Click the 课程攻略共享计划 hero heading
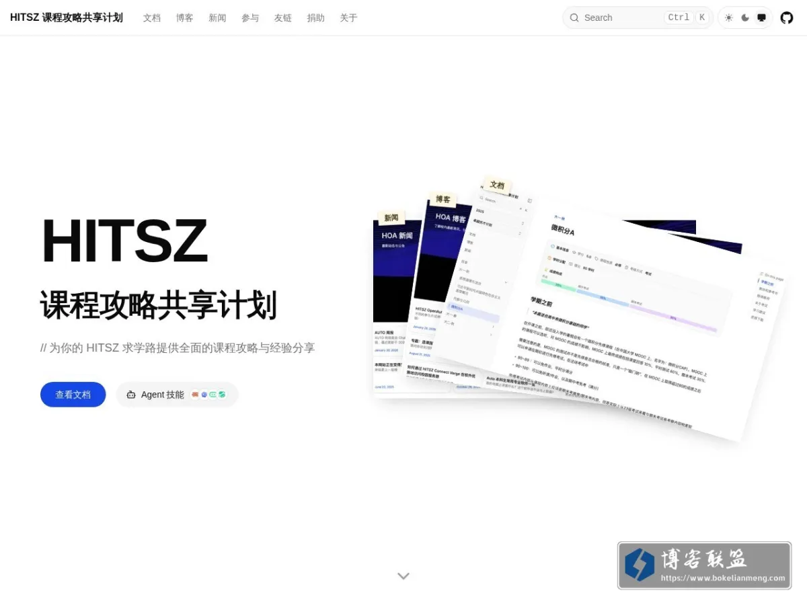The width and height of the screenshot is (807, 605). coord(159,306)
